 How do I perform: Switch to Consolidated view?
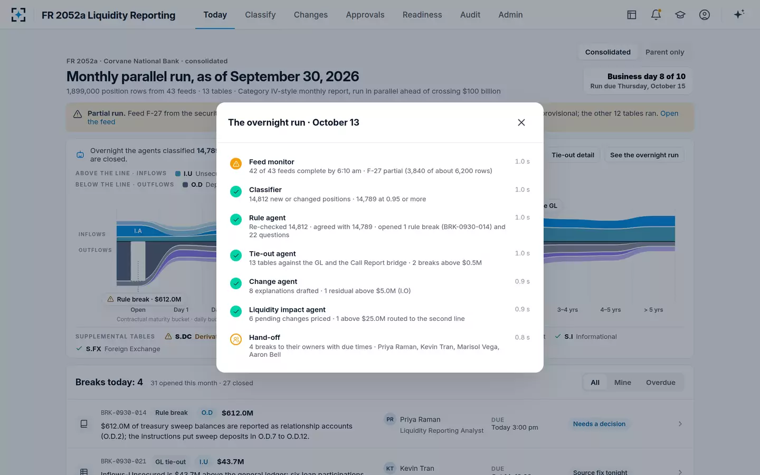[x=608, y=52]
